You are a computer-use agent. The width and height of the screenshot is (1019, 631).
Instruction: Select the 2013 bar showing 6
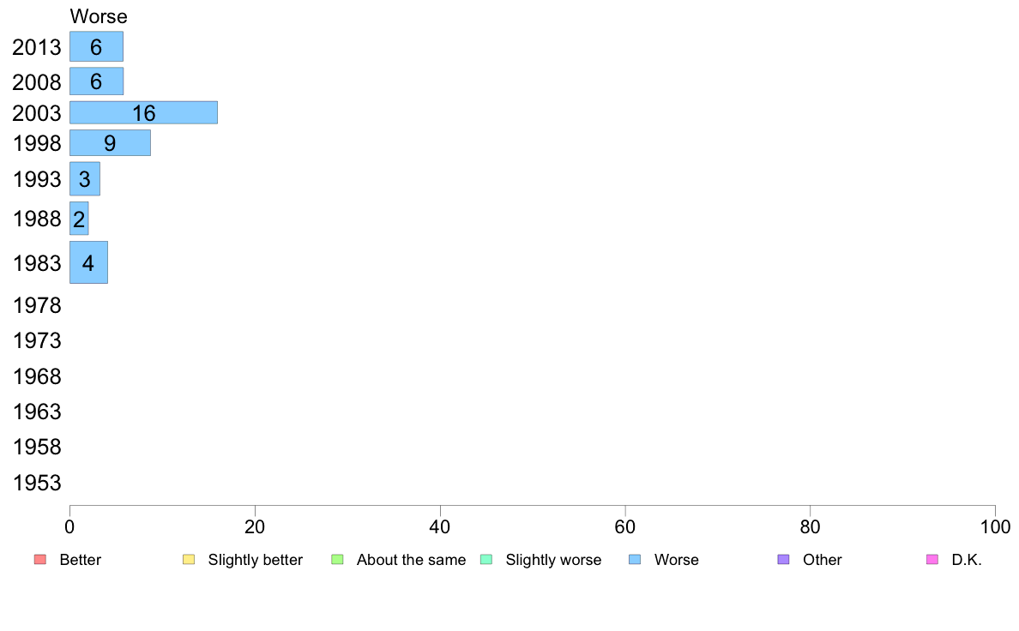(x=96, y=47)
